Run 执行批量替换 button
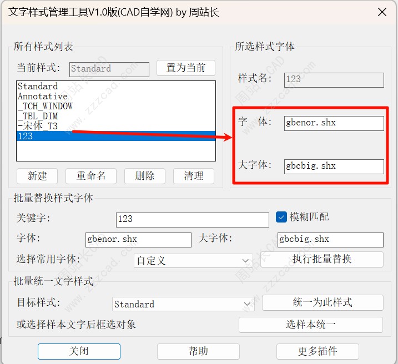398x364 pixels. (322, 259)
